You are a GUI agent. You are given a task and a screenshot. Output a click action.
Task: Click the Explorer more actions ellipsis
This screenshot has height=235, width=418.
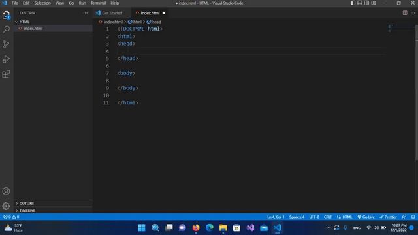click(86, 13)
